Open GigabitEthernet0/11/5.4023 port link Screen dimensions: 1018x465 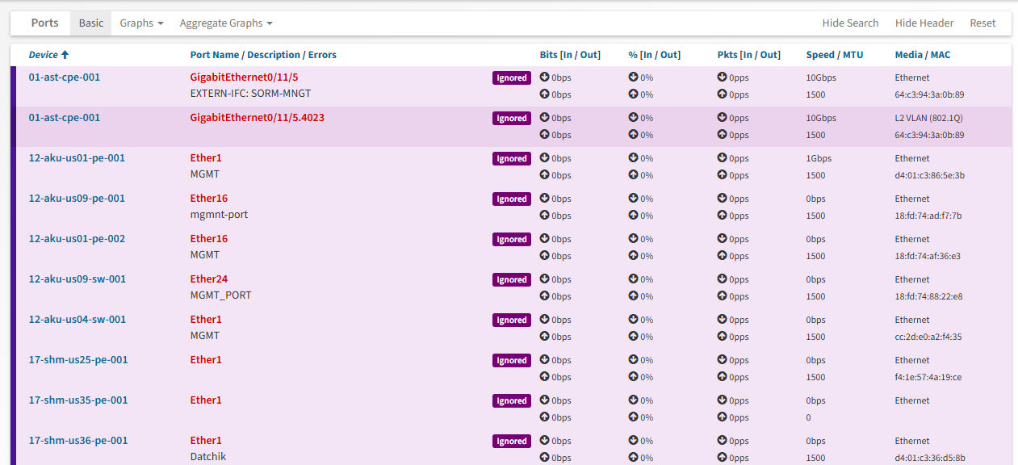click(x=257, y=118)
